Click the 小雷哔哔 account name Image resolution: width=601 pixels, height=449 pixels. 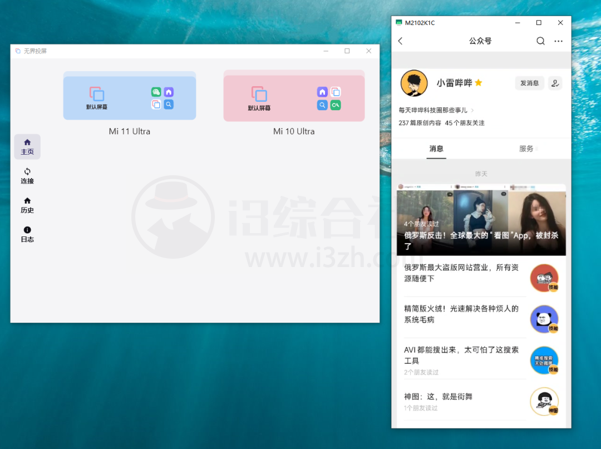pyautogui.click(x=454, y=83)
